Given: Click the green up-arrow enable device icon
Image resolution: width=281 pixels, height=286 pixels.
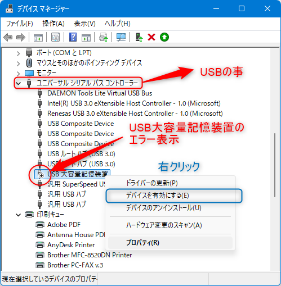Looking at the screenshot, I should [x=164, y=37].
